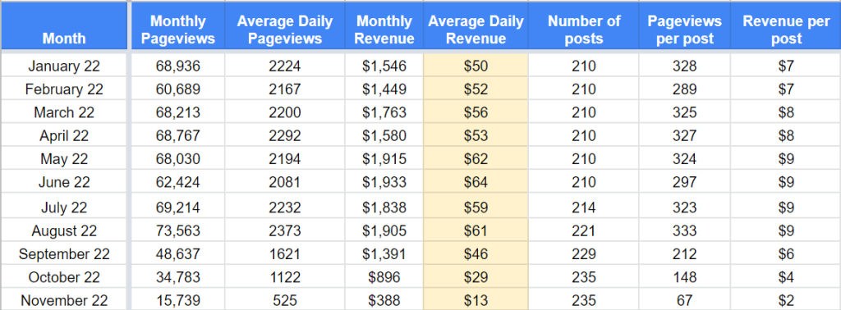Select the Average Daily Pageviews header

tap(285, 26)
